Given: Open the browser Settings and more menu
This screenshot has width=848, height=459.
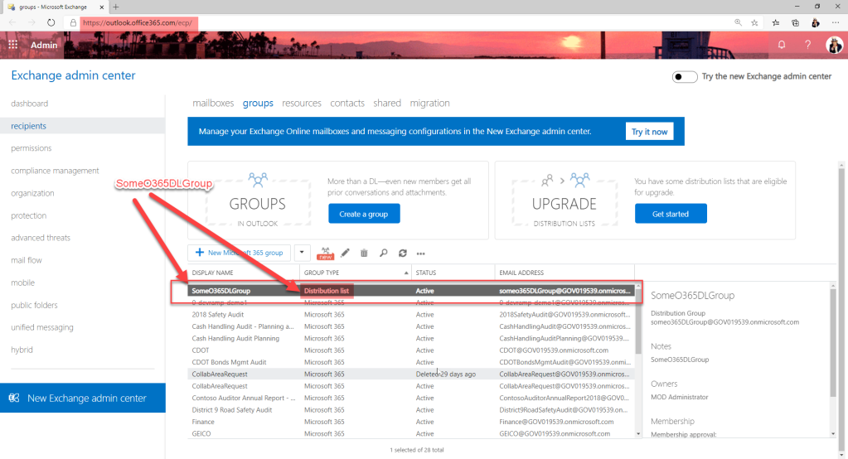Looking at the screenshot, I should point(836,22).
